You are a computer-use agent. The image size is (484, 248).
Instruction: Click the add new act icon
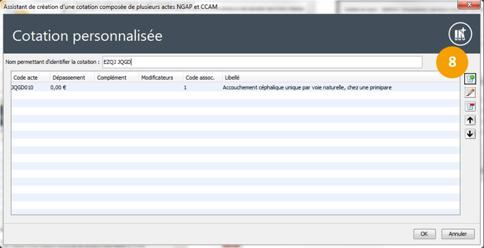(x=470, y=79)
